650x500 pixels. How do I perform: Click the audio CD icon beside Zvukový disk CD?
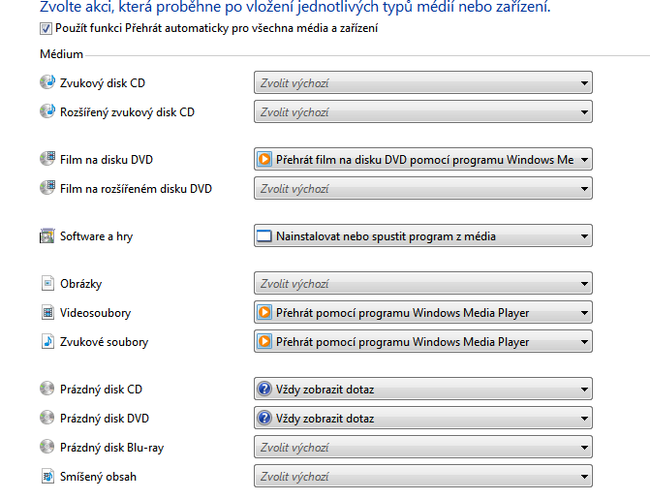[47, 83]
